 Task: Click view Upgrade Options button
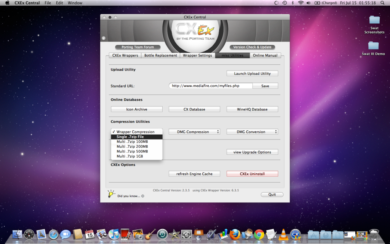point(252,152)
